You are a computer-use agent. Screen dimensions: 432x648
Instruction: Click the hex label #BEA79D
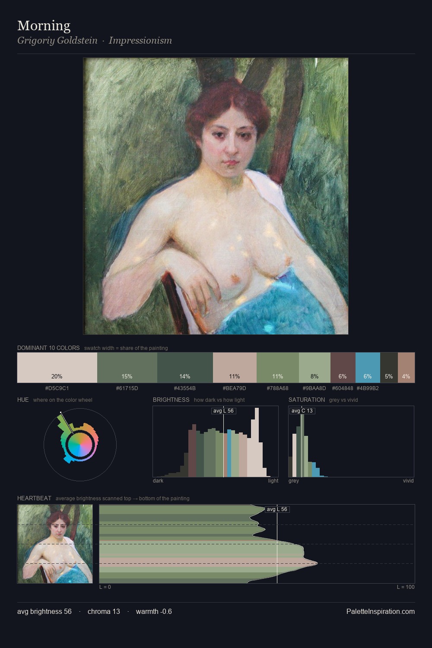click(235, 388)
